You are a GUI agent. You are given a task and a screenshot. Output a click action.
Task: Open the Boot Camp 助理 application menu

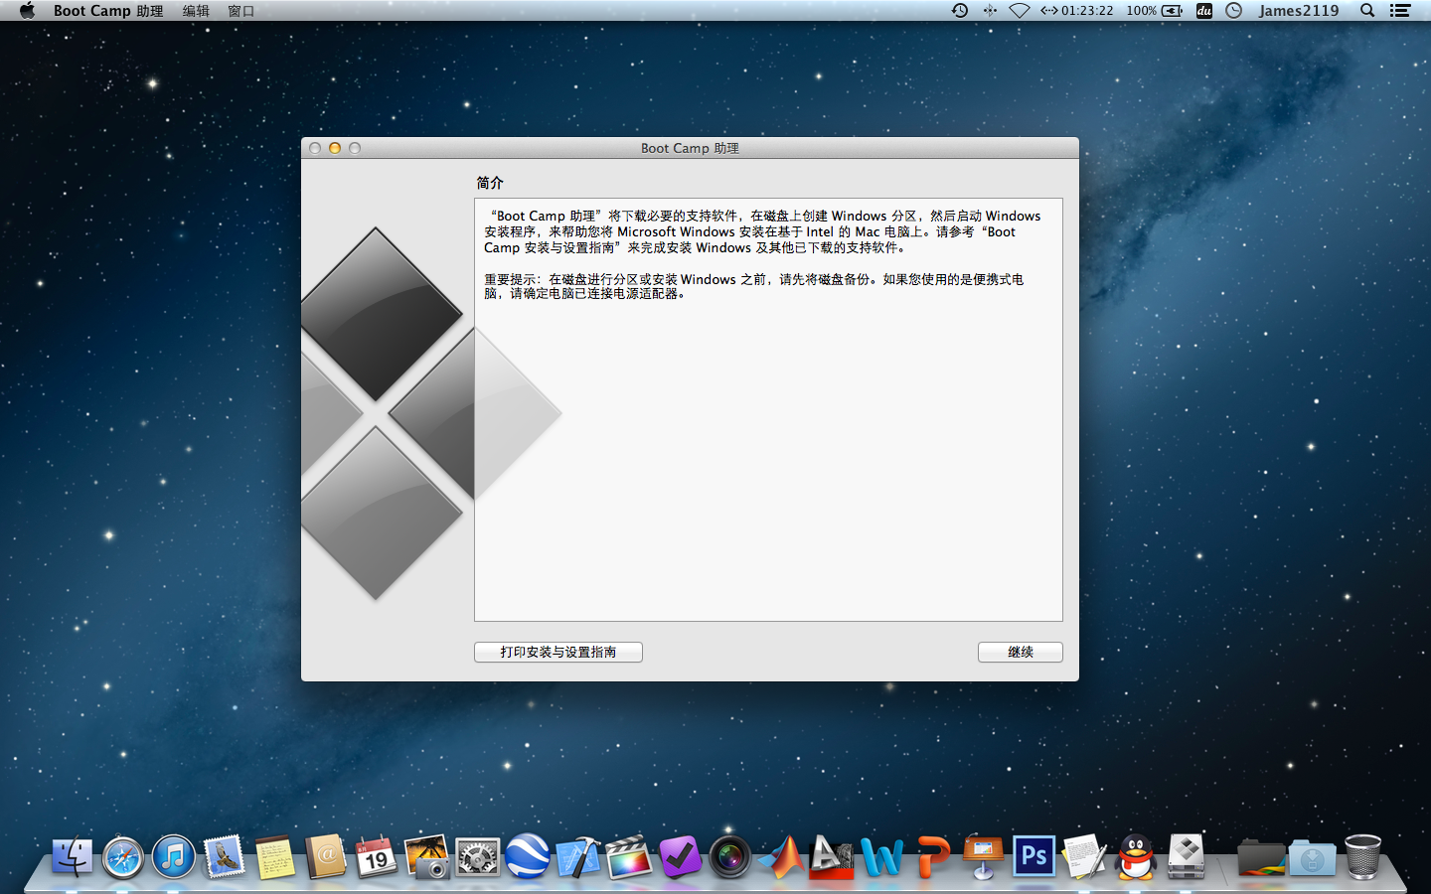[108, 11]
